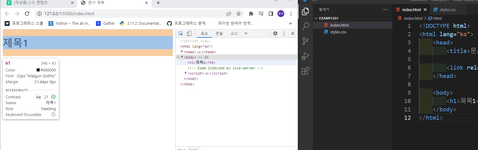Close the DevTools panel
The height and width of the screenshot is (150, 478).
click(292, 33)
